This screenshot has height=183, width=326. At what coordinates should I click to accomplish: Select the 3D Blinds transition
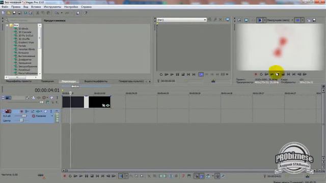click(x=23, y=28)
